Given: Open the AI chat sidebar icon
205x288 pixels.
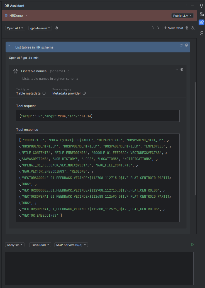Looking at the screenshot, I should [201, 14].
